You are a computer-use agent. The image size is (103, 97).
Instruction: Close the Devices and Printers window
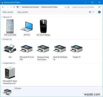click(x=99, y=2)
